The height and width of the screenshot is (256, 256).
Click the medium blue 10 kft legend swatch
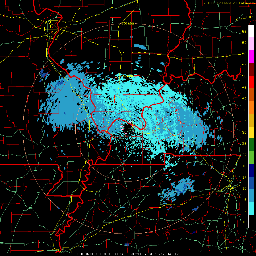click(x=251, y=183)
